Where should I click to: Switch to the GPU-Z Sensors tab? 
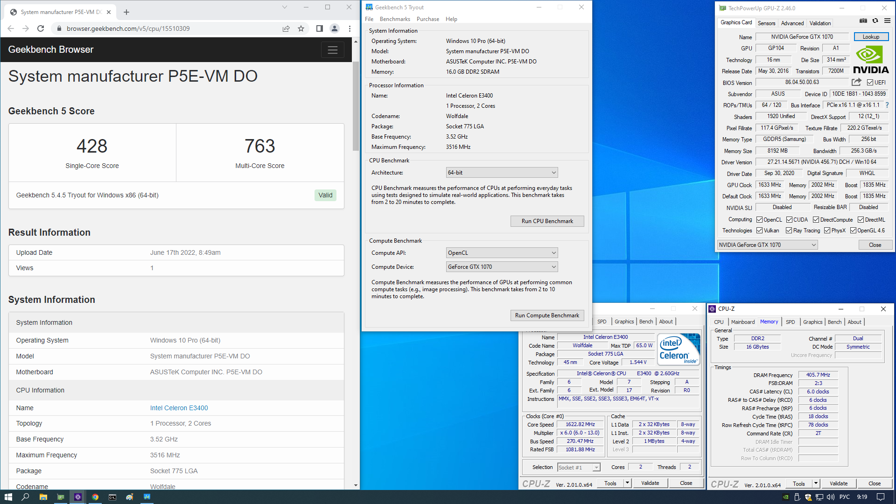point(766,23)
